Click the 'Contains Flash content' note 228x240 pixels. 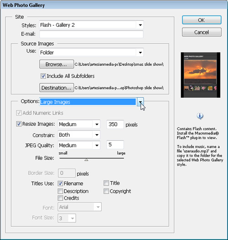198,133
